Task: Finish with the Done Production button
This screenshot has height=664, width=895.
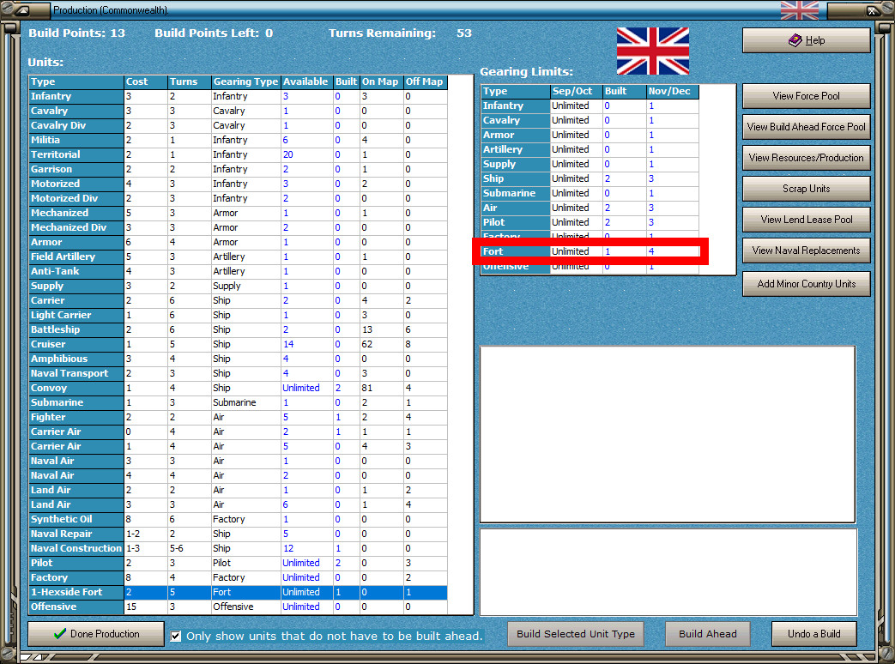Action: pos(96,634)
